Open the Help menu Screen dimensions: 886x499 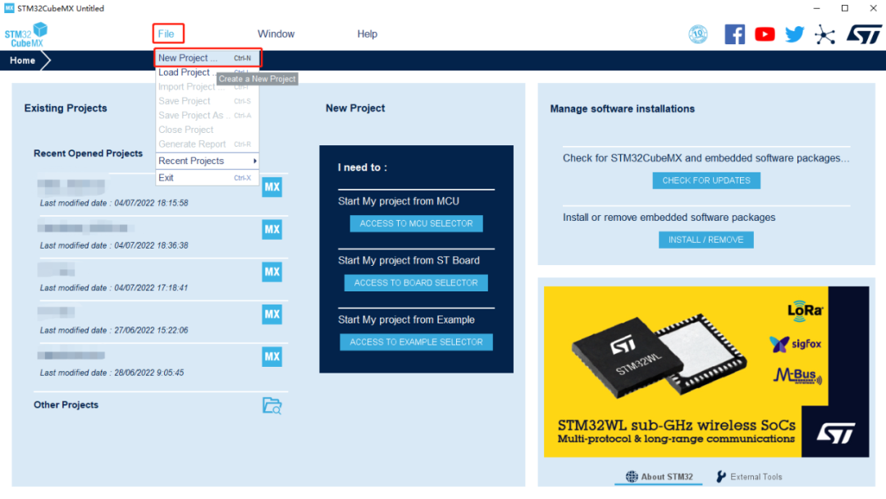(367, 34)
